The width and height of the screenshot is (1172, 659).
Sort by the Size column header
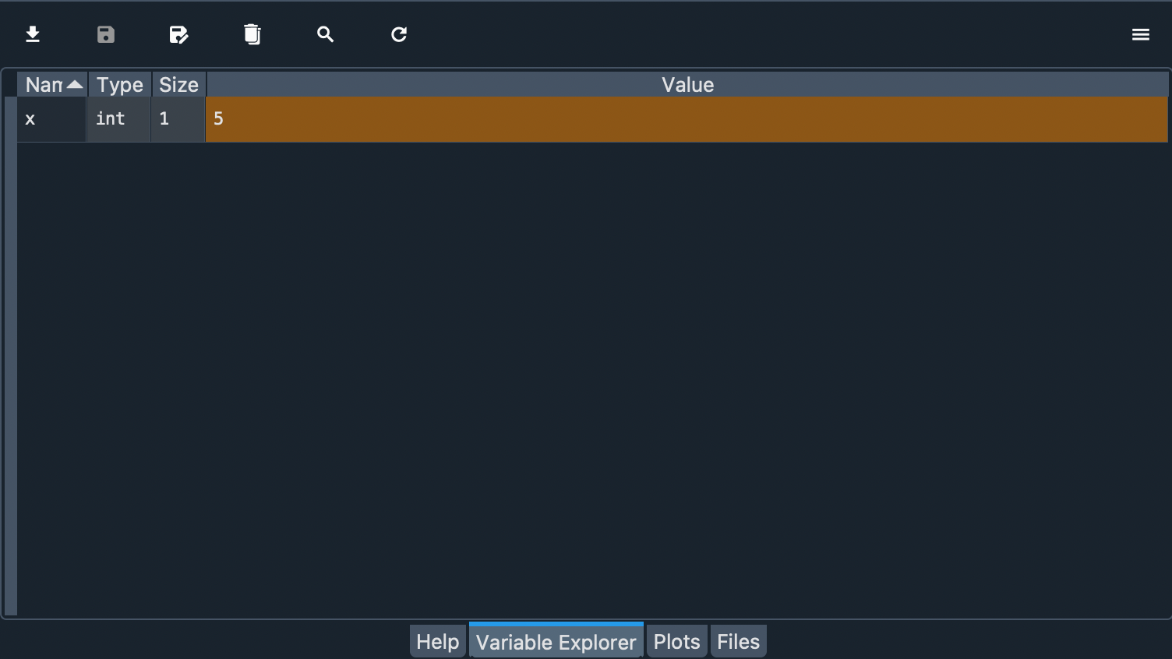tap(178, 85)
